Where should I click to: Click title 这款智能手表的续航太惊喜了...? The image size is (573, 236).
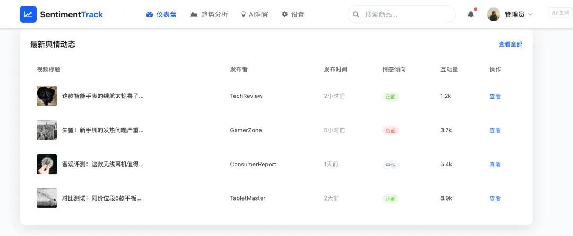103,96
